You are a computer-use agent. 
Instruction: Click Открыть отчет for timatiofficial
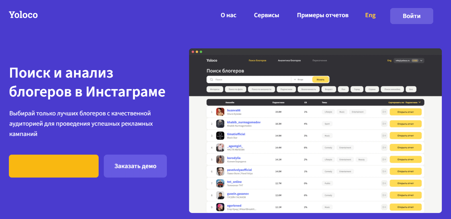tap(405, 136)
